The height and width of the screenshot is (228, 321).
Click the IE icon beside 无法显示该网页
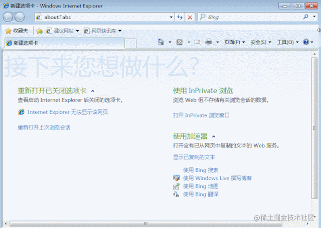point(21,112)
